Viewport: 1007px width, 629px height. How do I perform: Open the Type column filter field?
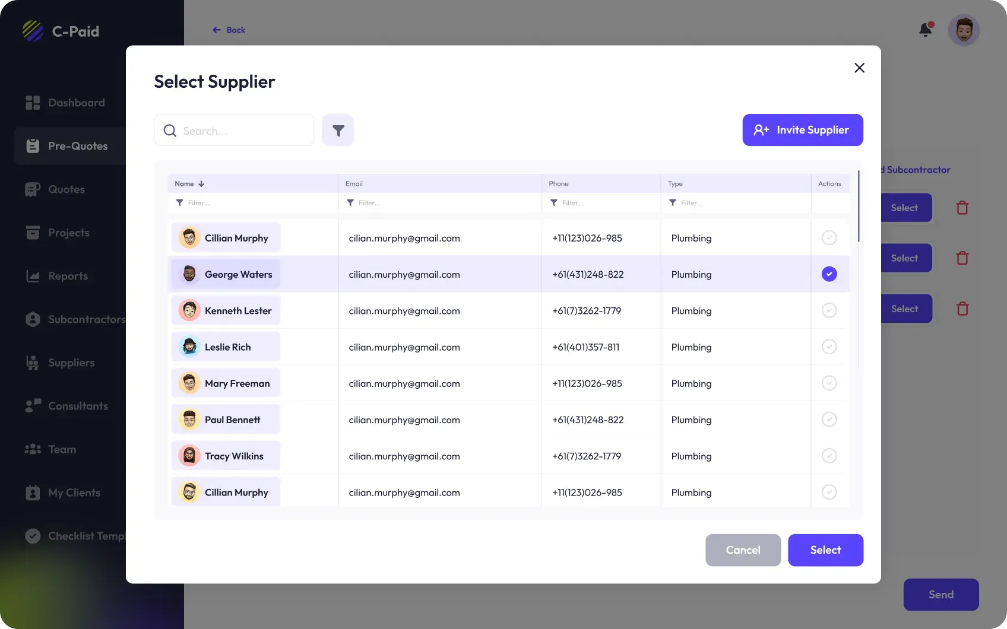pyautogui.click(x=735, y=203)
